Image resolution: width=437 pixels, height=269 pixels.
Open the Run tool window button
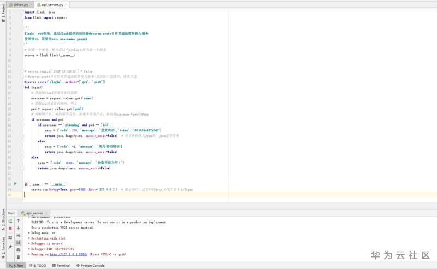[16, 266]
